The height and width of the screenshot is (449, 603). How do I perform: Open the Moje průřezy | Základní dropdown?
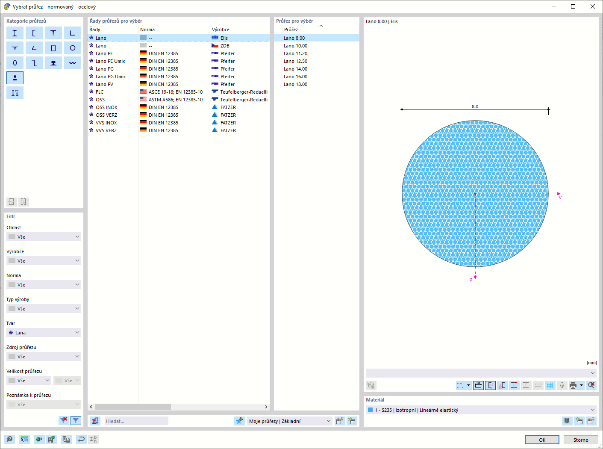tap(289, 421)
